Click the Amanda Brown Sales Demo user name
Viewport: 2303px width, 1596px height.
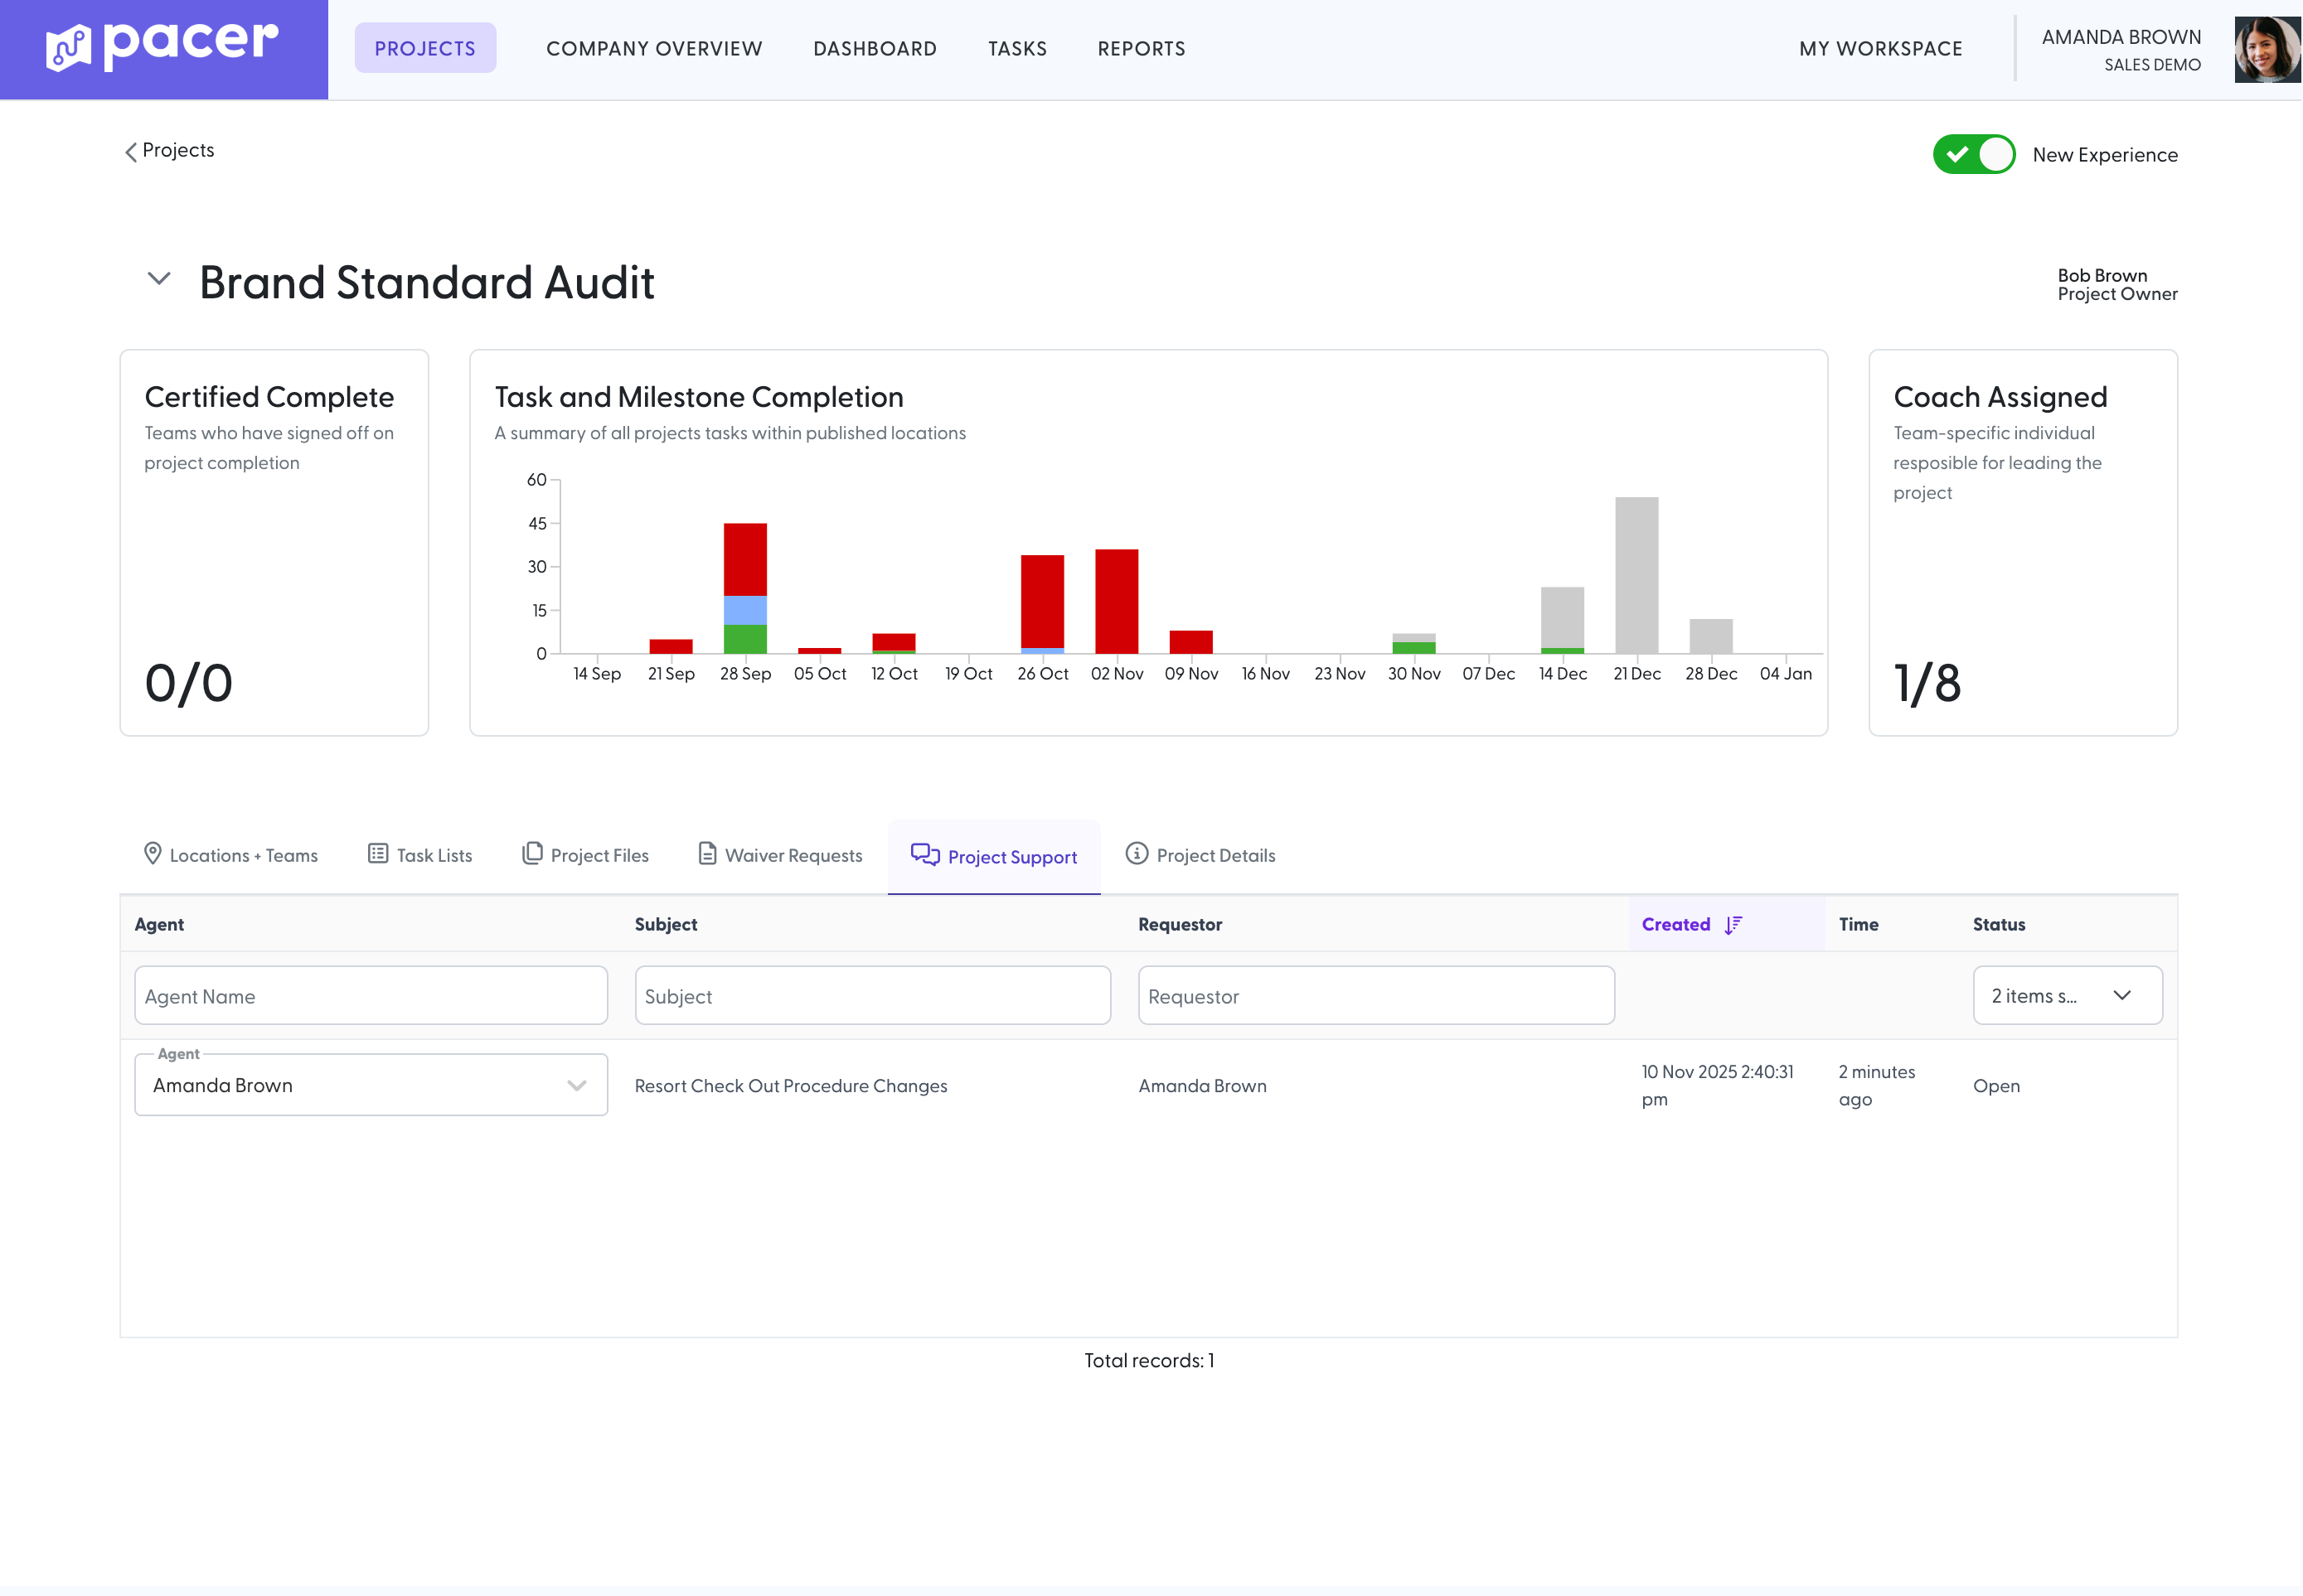pyautogui.click(x=2121, y=49)
